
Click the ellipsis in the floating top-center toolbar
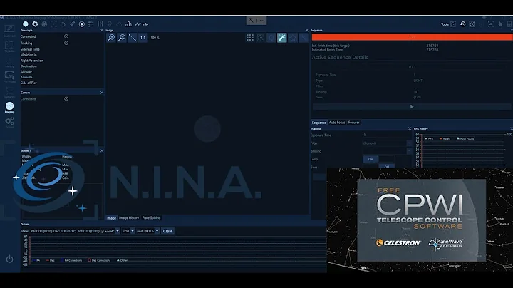(262, 20)
